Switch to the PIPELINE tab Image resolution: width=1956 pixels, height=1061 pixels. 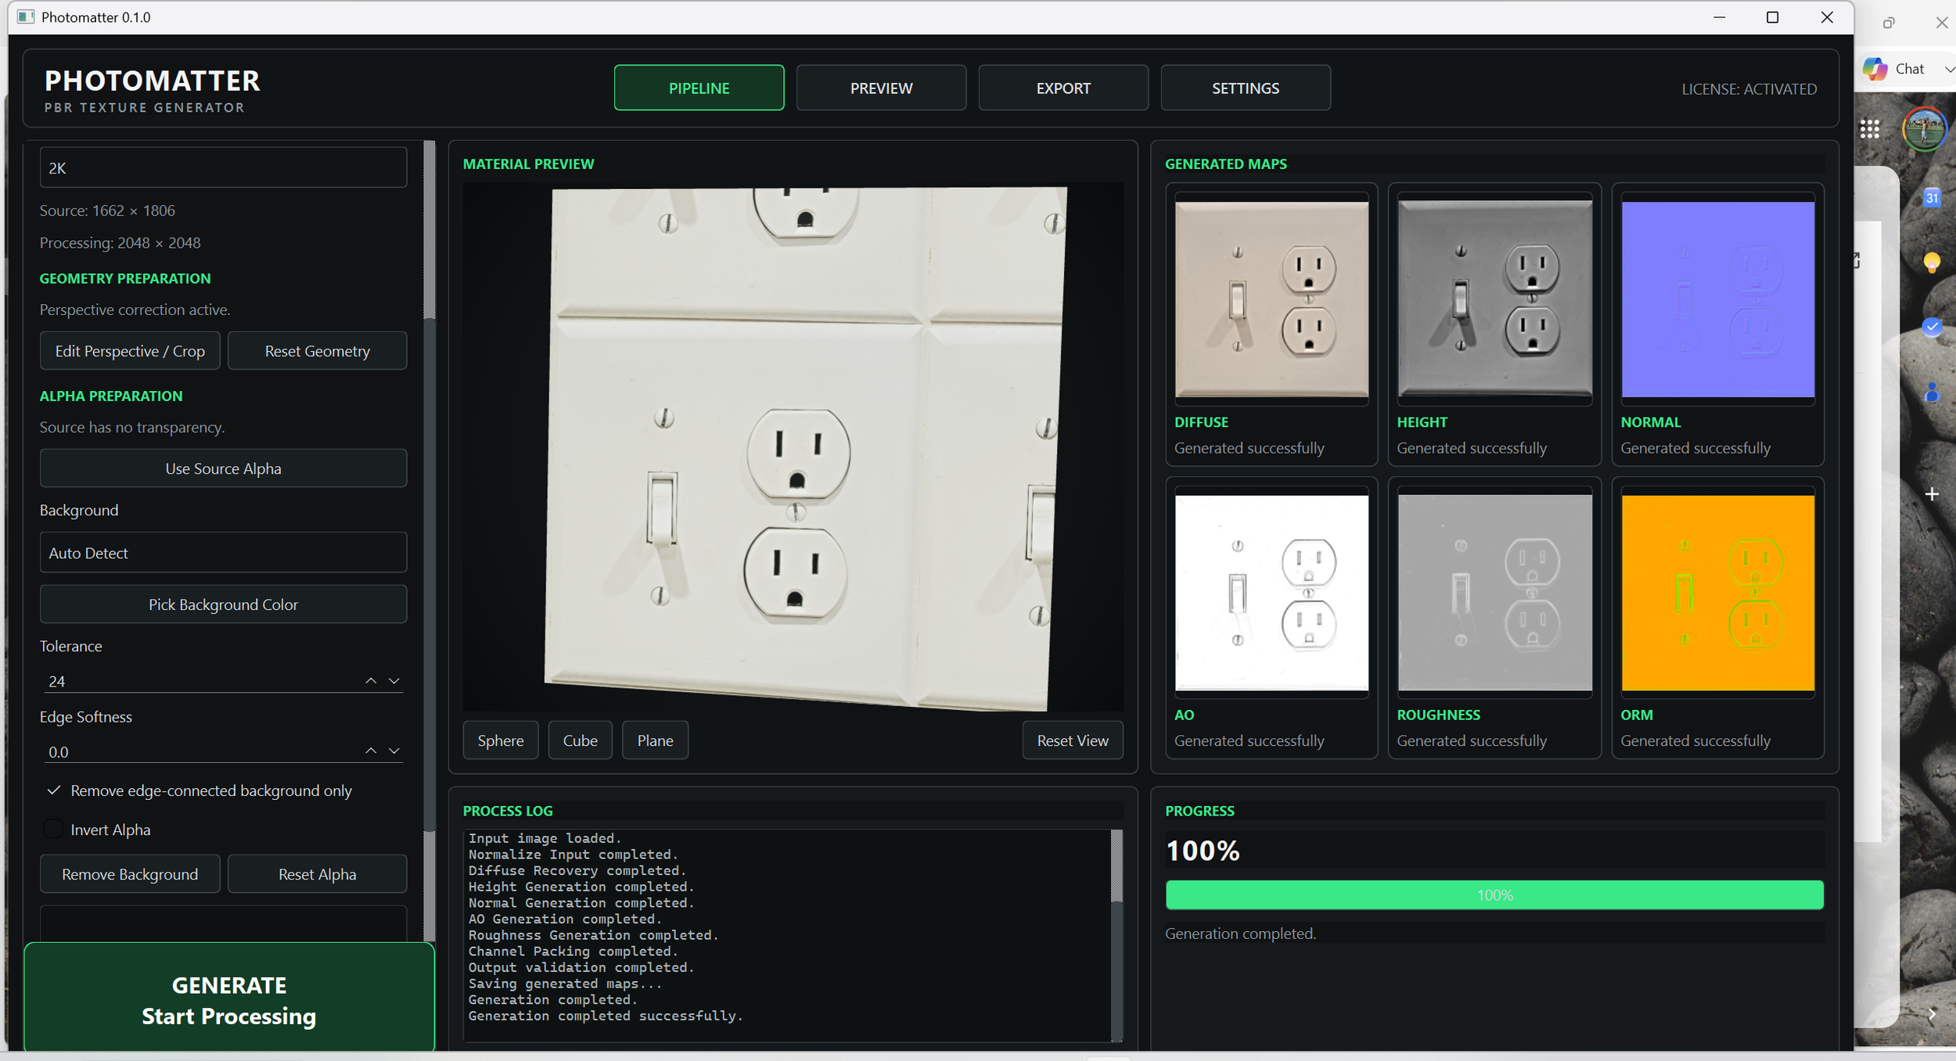coord(699,88)
